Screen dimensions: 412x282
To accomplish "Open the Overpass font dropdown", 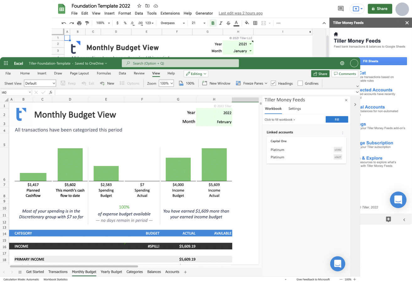I will click(173, 23).
